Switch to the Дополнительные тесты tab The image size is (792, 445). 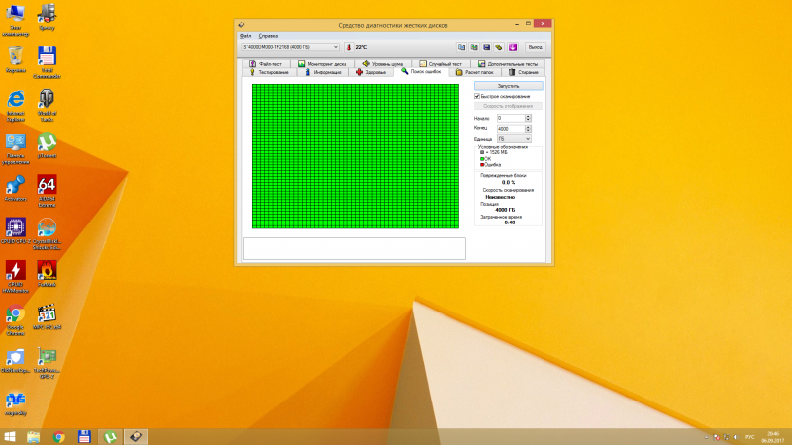point(508,64)
